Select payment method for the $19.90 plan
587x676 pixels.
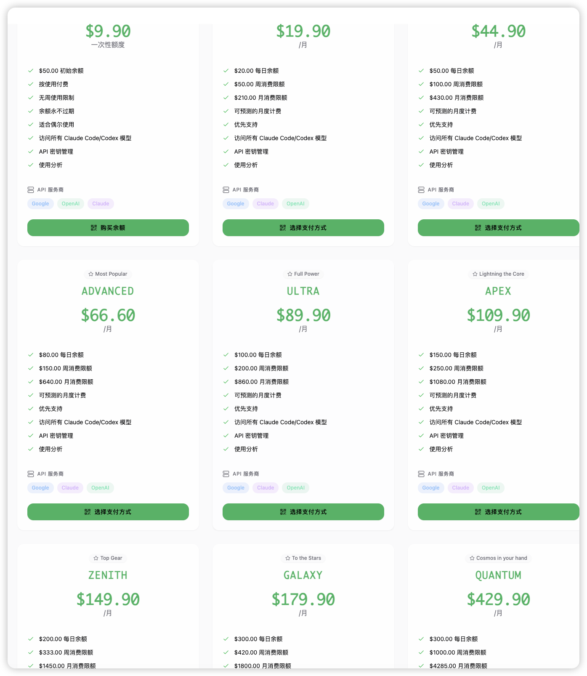click(303, 228)
